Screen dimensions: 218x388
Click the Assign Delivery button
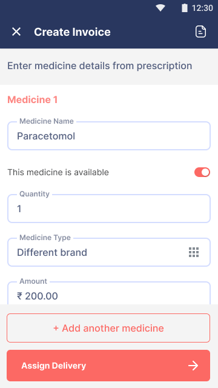coord(108,366)
